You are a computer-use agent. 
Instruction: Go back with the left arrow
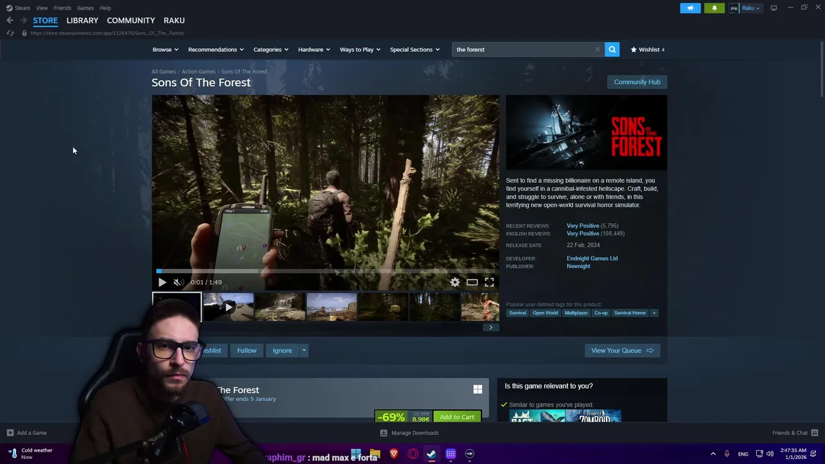tap(10, 21)
